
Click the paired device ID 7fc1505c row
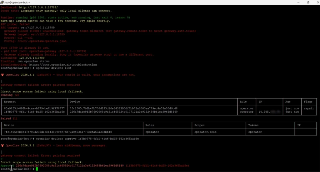click(58, 132)
